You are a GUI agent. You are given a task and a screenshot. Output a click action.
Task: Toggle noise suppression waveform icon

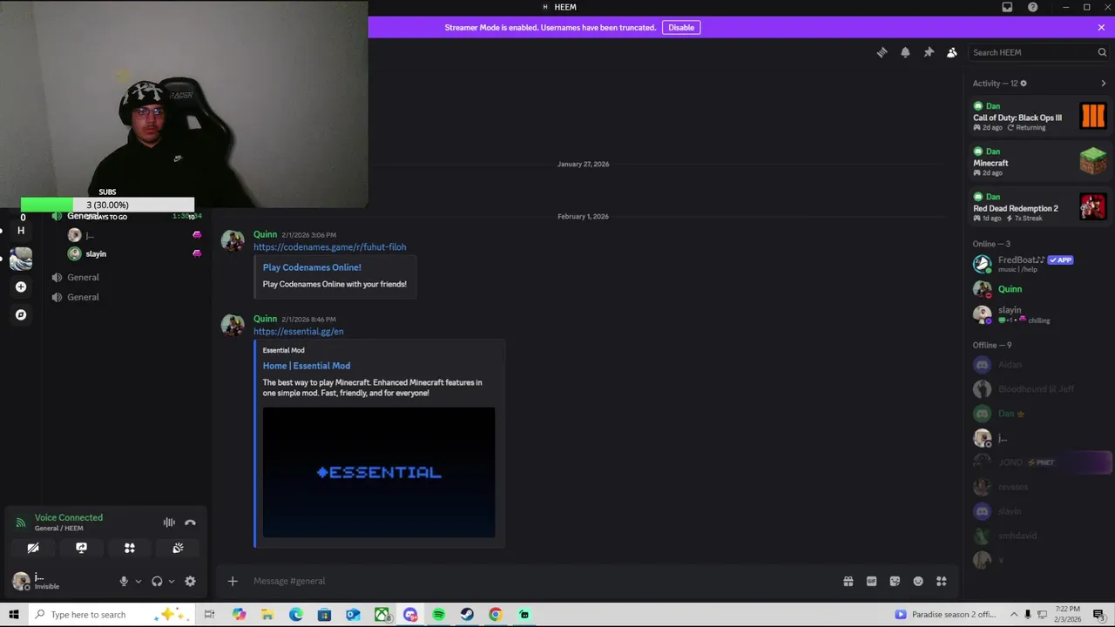point(169,522)
